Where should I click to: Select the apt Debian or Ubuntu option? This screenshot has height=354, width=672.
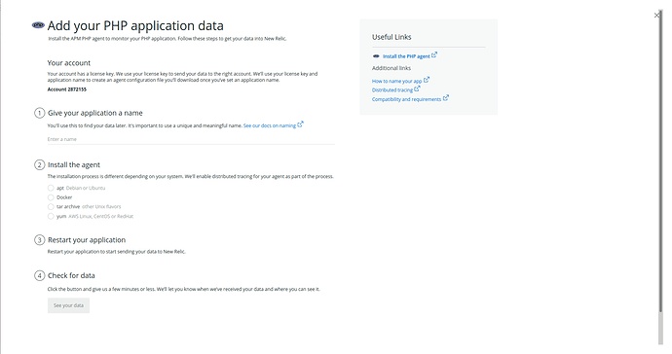[51, 188]
